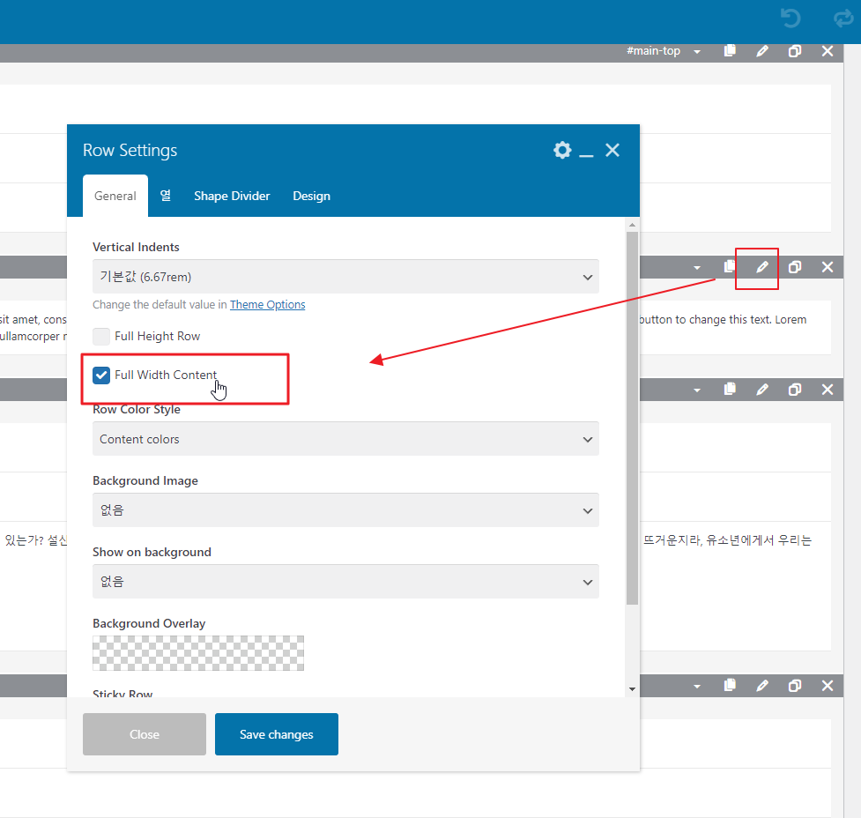Pick a Background Overlay color swatch
Screen dimensions: 861x818
198,653
